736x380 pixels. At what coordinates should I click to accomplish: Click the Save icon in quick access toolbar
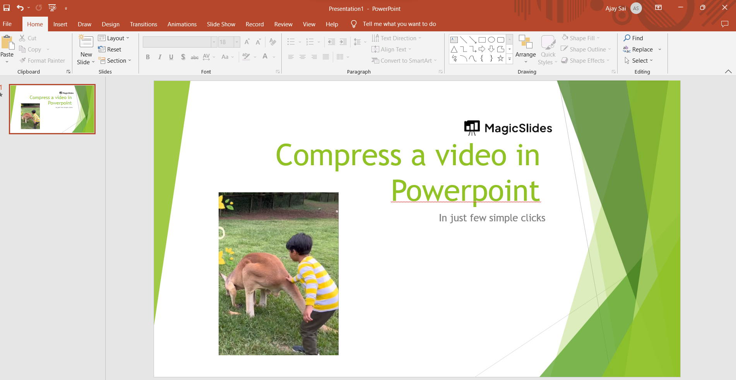[x=7, y=8]
